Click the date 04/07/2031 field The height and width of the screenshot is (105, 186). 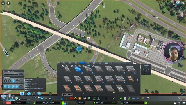[x=16, y=103]
